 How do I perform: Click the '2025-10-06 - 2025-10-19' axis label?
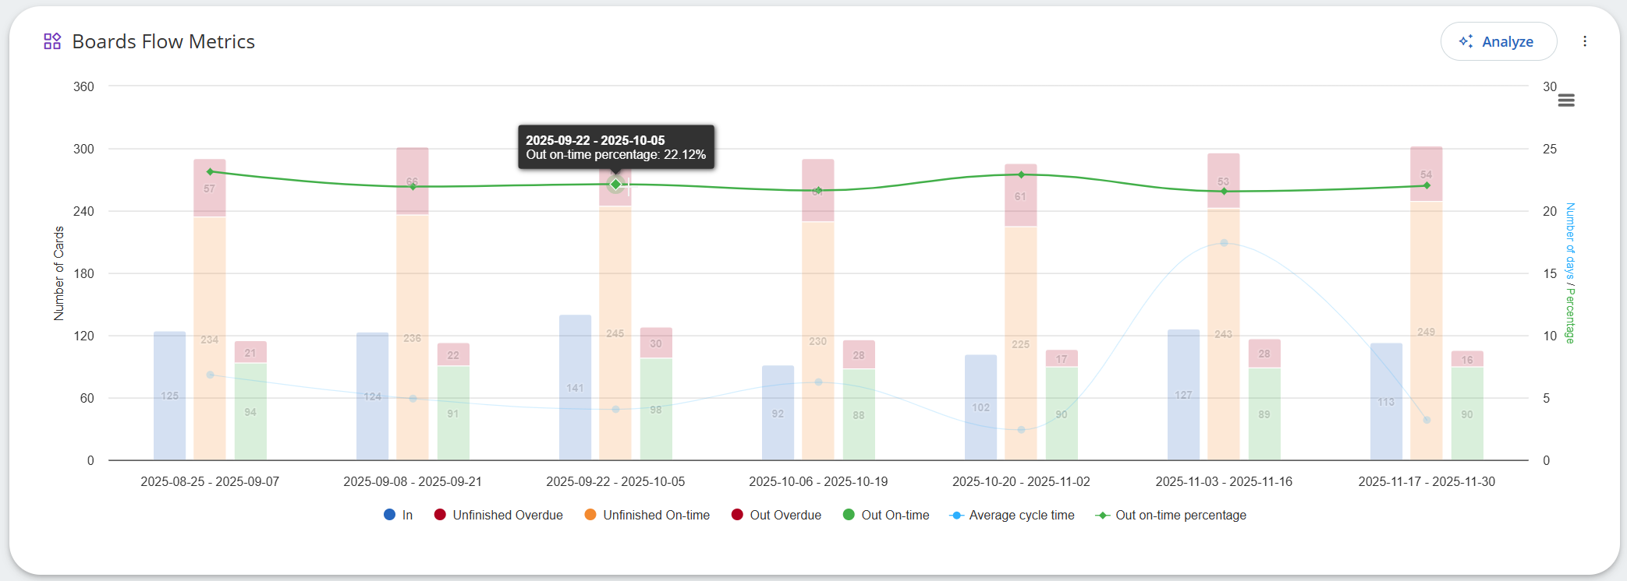tap(818, 482)
